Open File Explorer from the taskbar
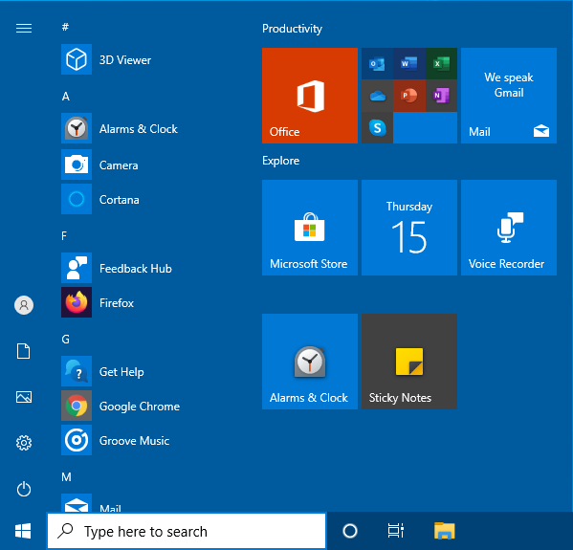The image size is (573, 550). (445, 531)
